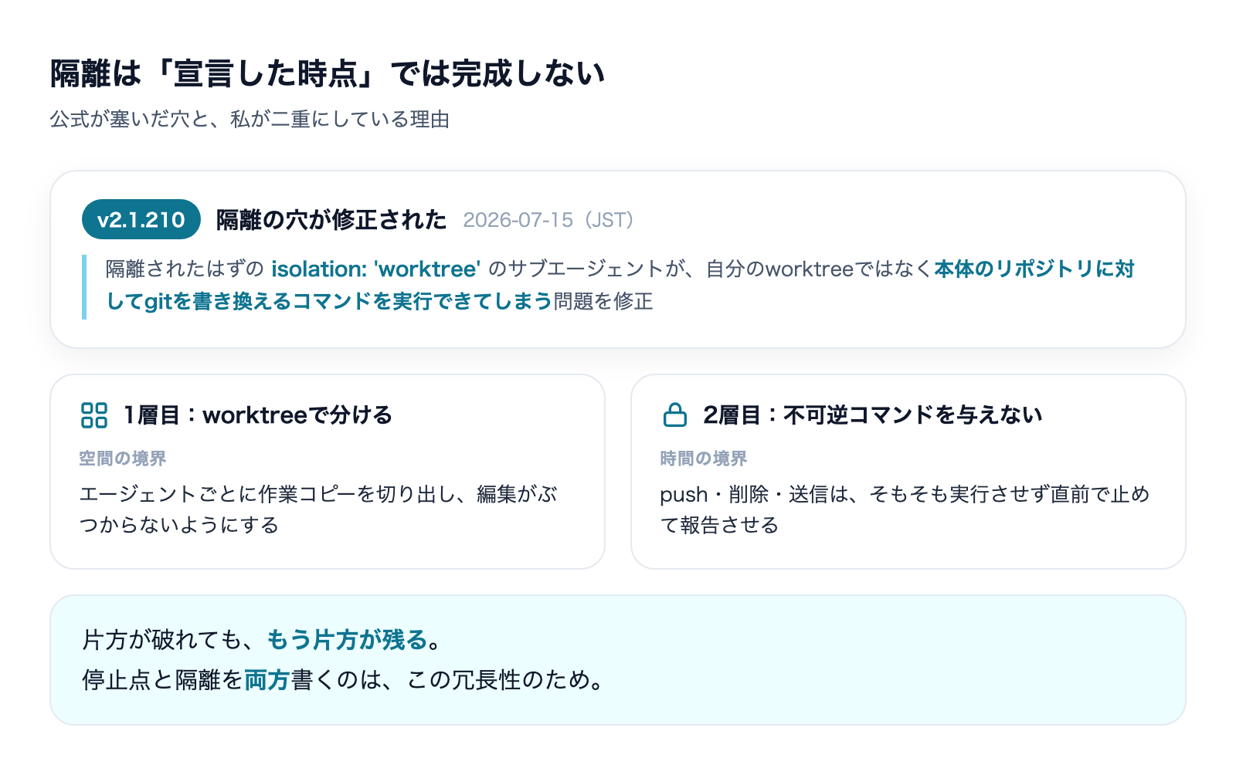This screenshot has height=775, width=1236.
Task: Click the v2.1.210 version badge
Action: pos(141,220)
